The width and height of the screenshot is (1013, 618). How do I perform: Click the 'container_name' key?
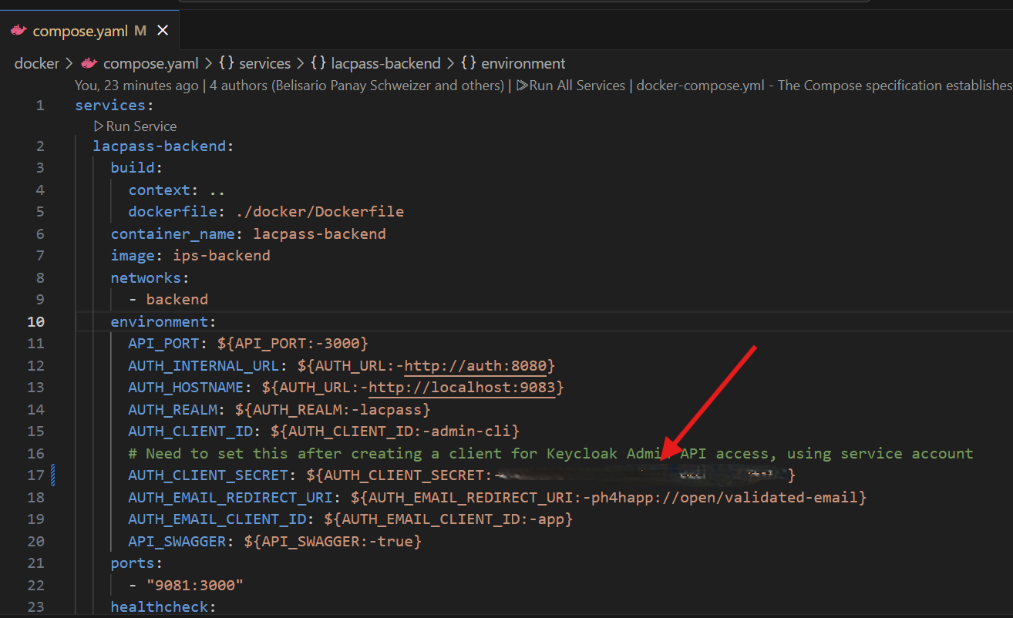coord(173,233)
